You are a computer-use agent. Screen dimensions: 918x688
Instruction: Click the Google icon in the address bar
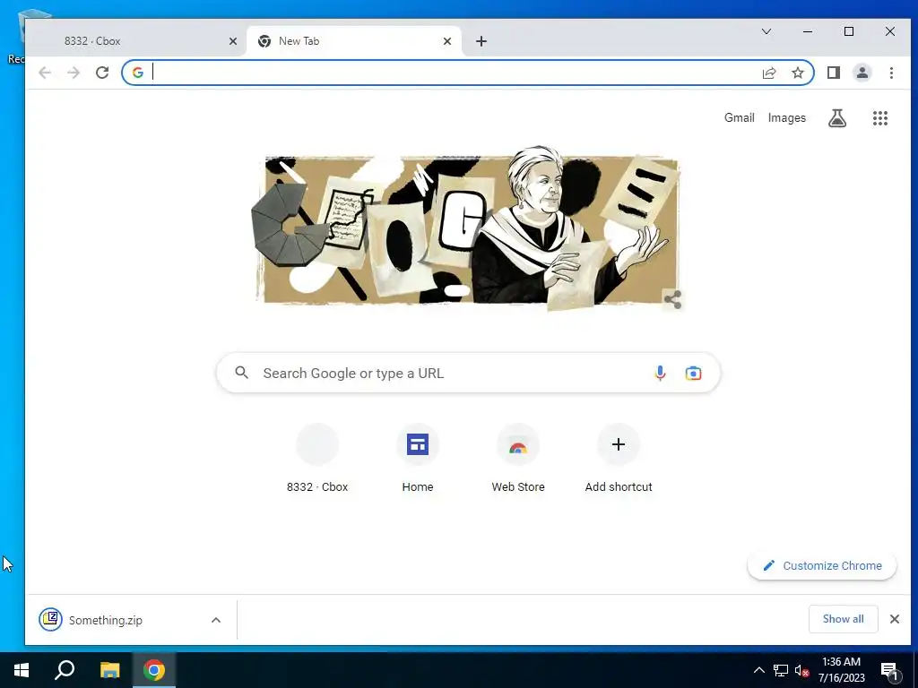click(137, 73)
